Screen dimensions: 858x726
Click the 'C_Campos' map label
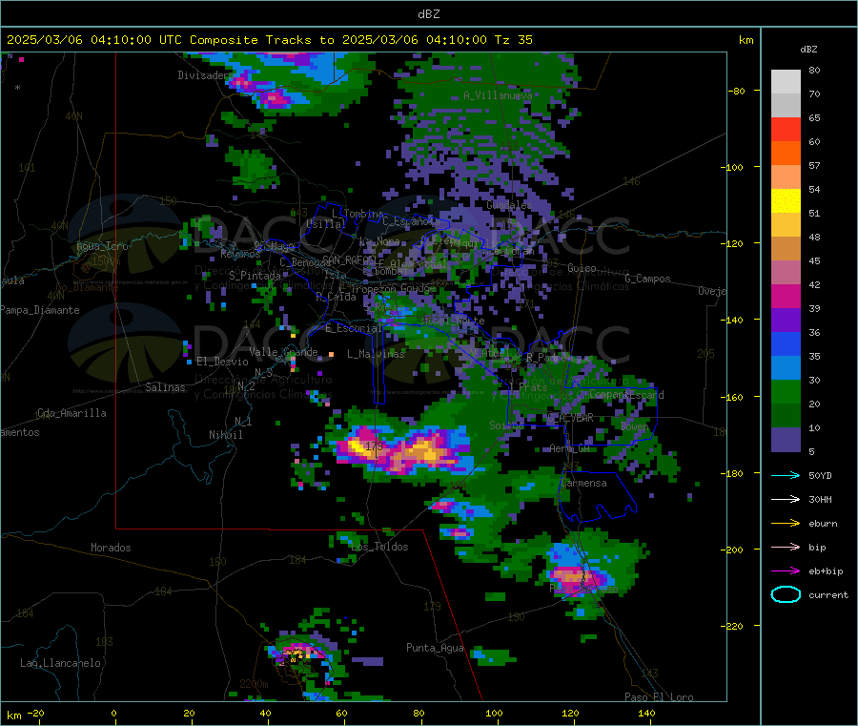[x=647, y=279]
